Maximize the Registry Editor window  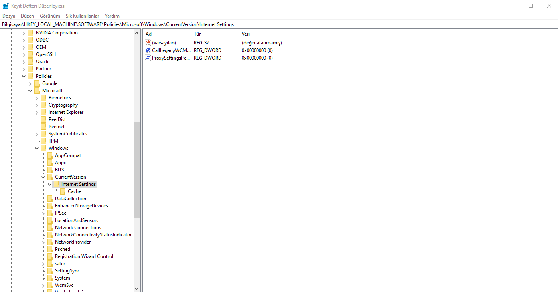pyautogui.click(x=531, y=6)
